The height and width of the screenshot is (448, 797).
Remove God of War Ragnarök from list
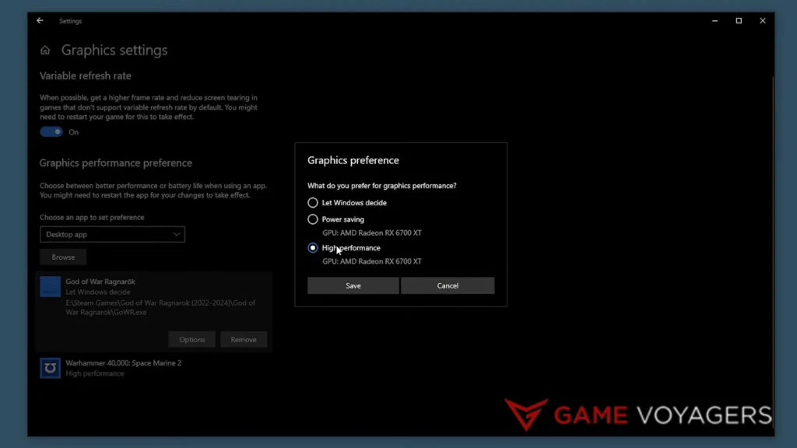[x=244, y=339]
